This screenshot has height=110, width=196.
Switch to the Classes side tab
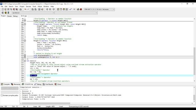click(9, 16)
